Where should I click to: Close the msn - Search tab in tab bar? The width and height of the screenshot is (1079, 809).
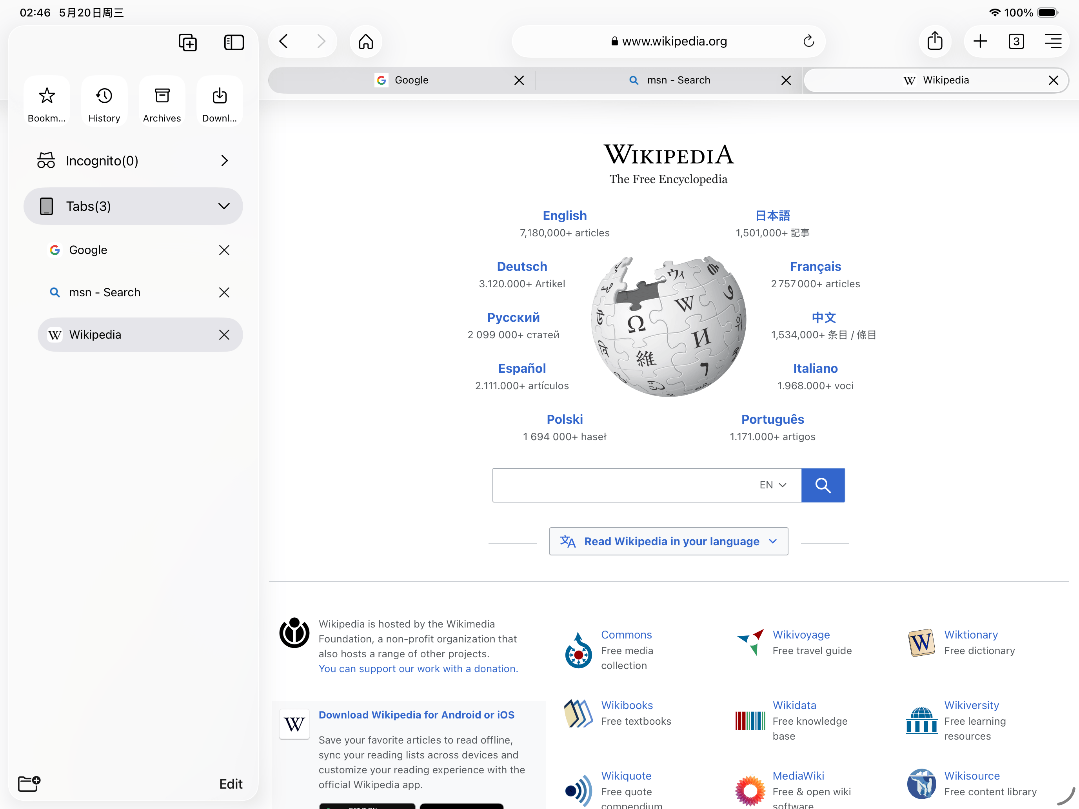[x=787, y=80]
